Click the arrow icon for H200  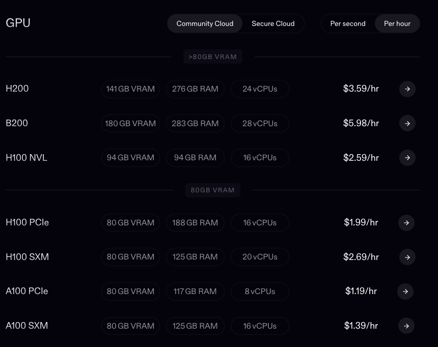[x=407, y=89]
